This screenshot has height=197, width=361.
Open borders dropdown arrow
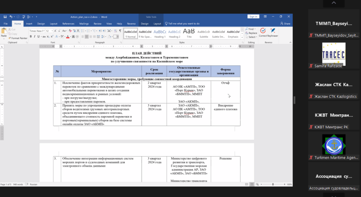pos(118,36)
